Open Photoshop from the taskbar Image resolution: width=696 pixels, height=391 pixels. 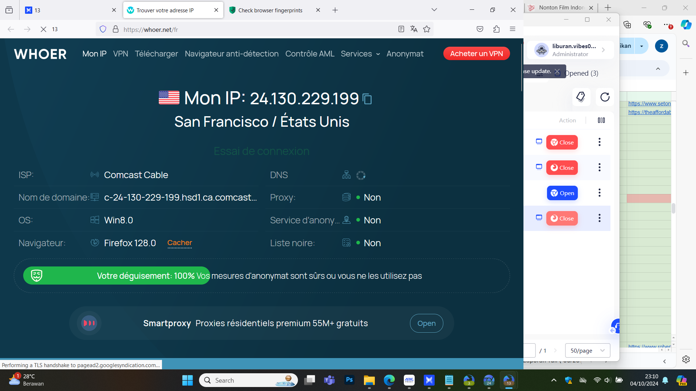click(349, 380)
